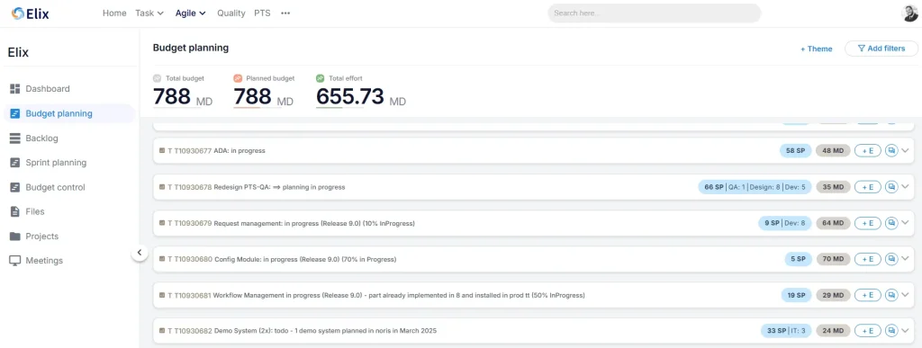Click the Files sidebar icon
The height and width of the screenshot is (348, 922).
coord(15,211)
